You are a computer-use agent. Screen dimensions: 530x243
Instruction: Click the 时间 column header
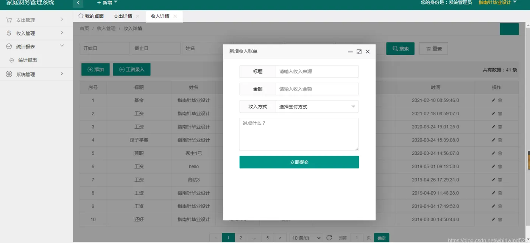coord(435,87)
